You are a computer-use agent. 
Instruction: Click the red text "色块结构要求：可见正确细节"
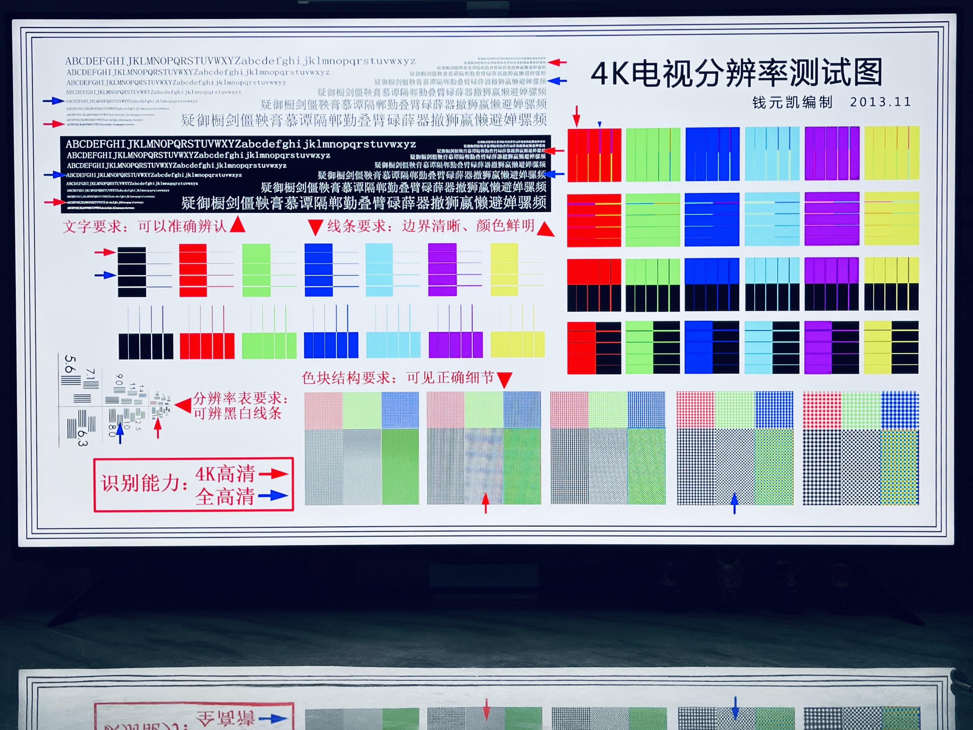(398, 378)
